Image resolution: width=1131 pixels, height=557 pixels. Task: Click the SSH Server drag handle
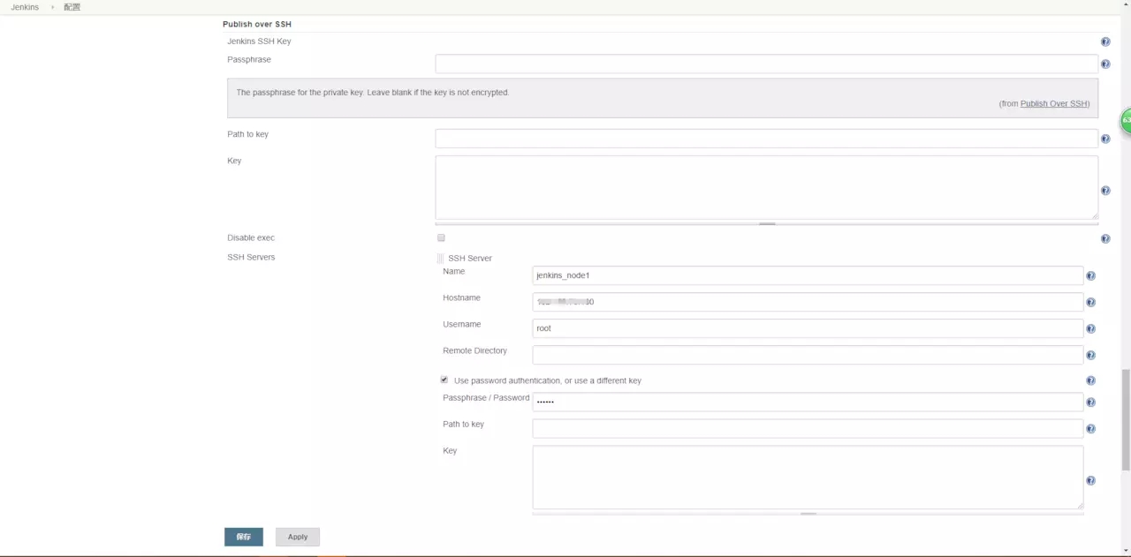pos(440,259)
